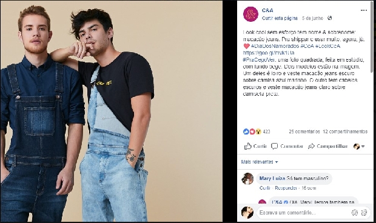This screenshot has width=376, height=223.
Task: Click the thumbs-up Curtir icon
Action: [247, 146]
